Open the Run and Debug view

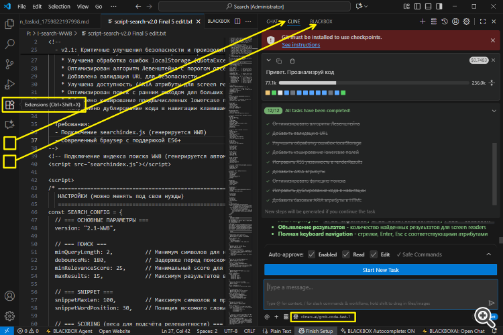9,85
